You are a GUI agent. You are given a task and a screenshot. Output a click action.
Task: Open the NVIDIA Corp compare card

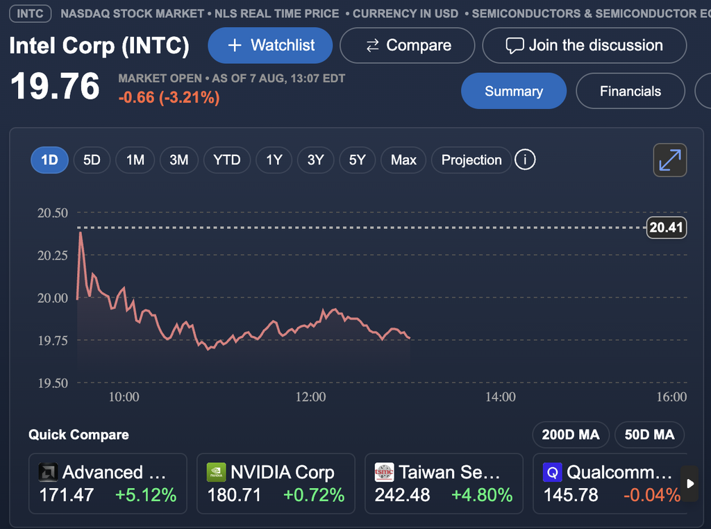pos(276,483)
